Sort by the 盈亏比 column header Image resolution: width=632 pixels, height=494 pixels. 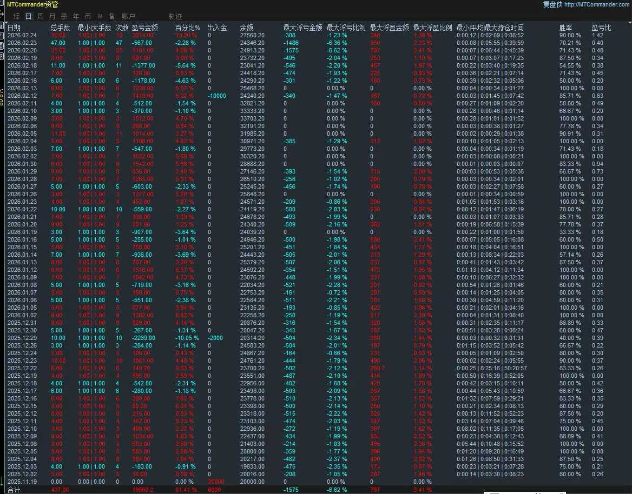click(601, 28)
